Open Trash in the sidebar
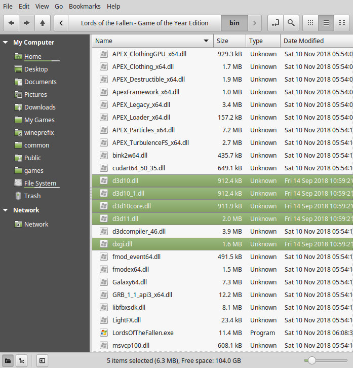 tap(32, 196)
